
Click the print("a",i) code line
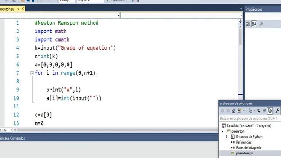point(64,90)
